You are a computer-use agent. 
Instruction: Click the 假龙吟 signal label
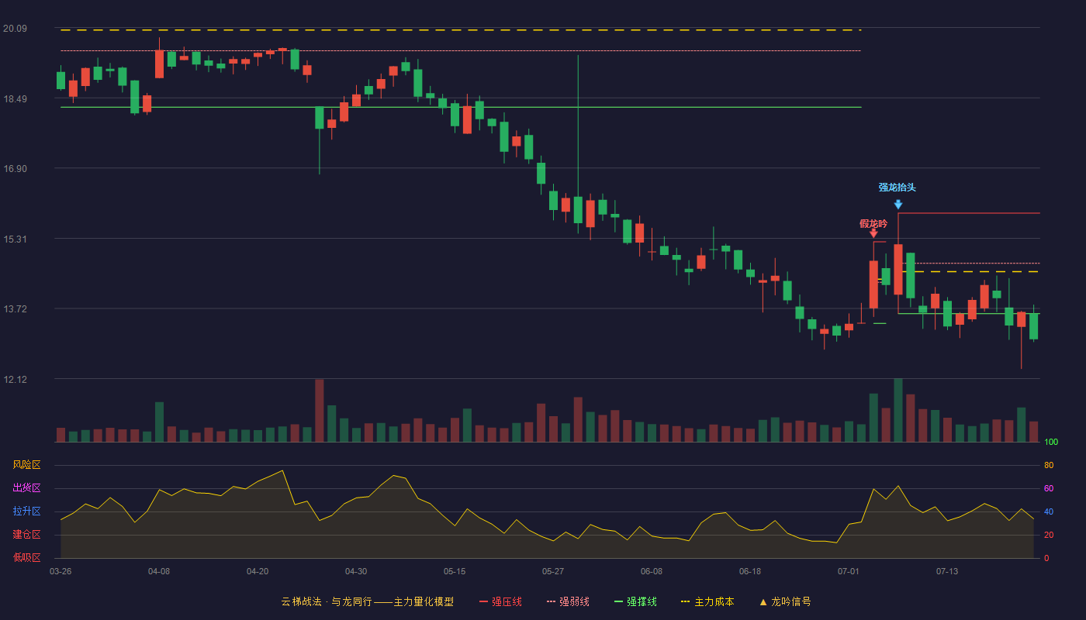click(873, 223)
